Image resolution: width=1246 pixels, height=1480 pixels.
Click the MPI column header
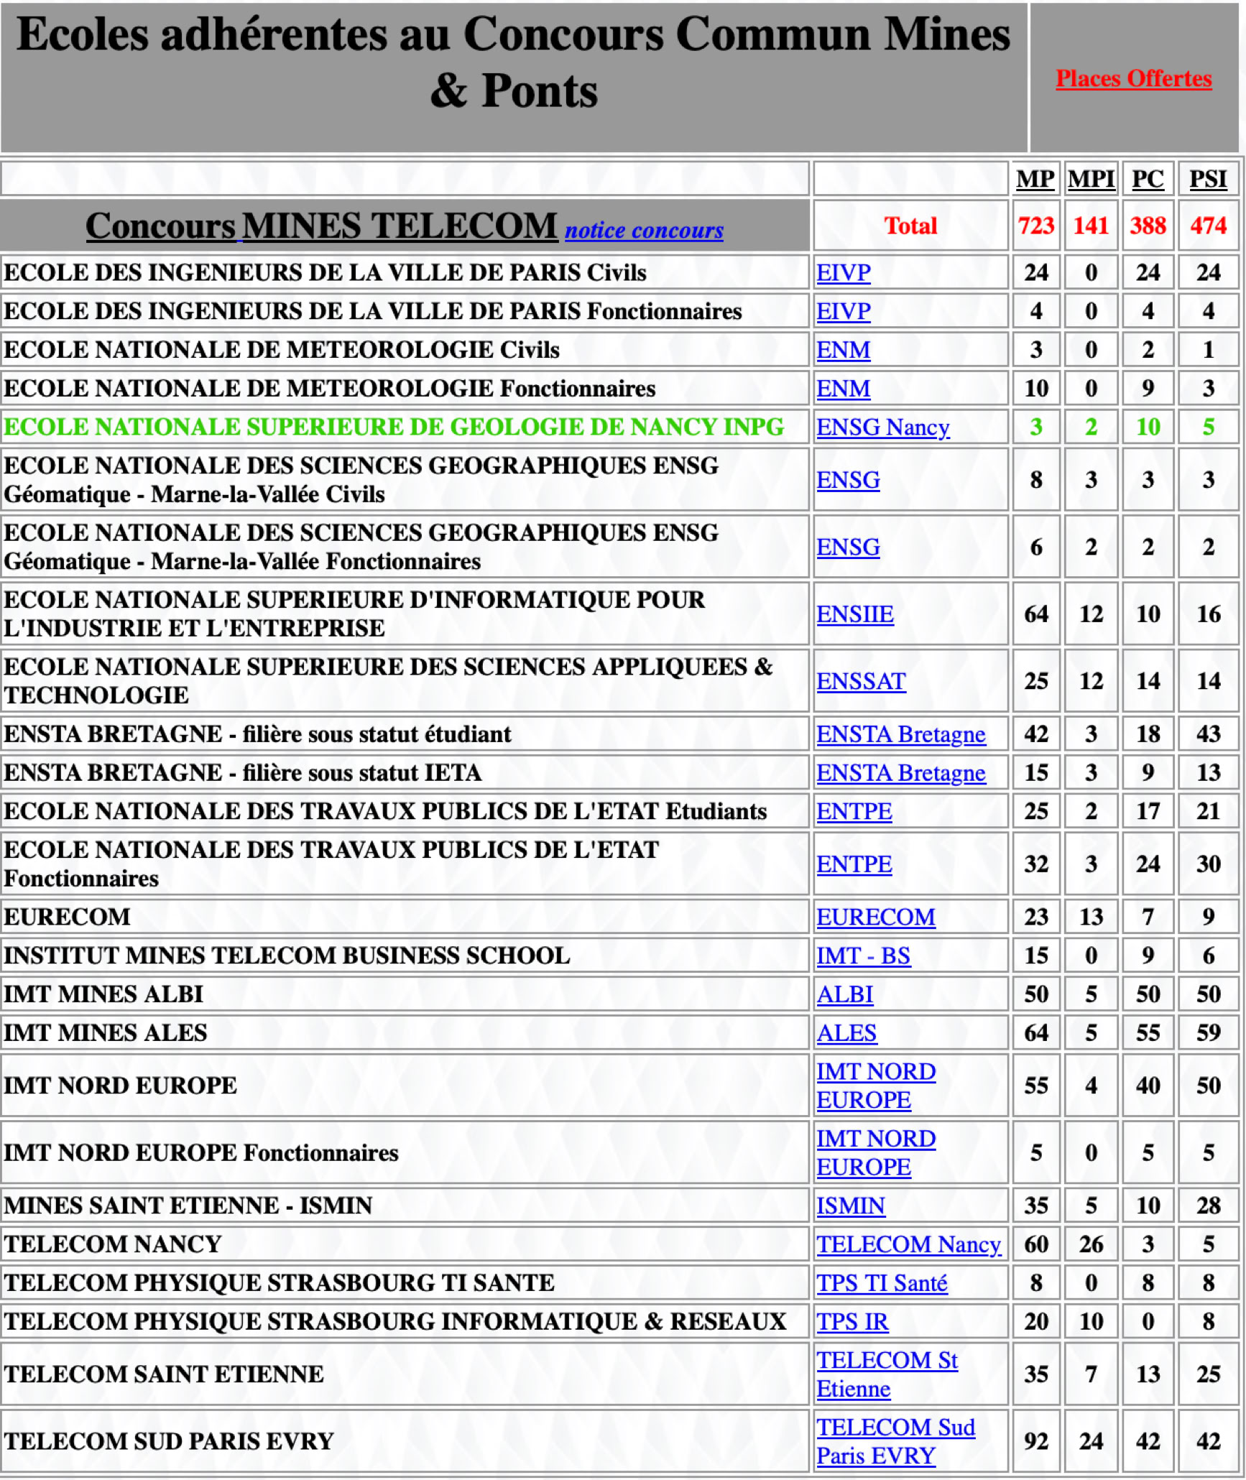coord(1090,178)
